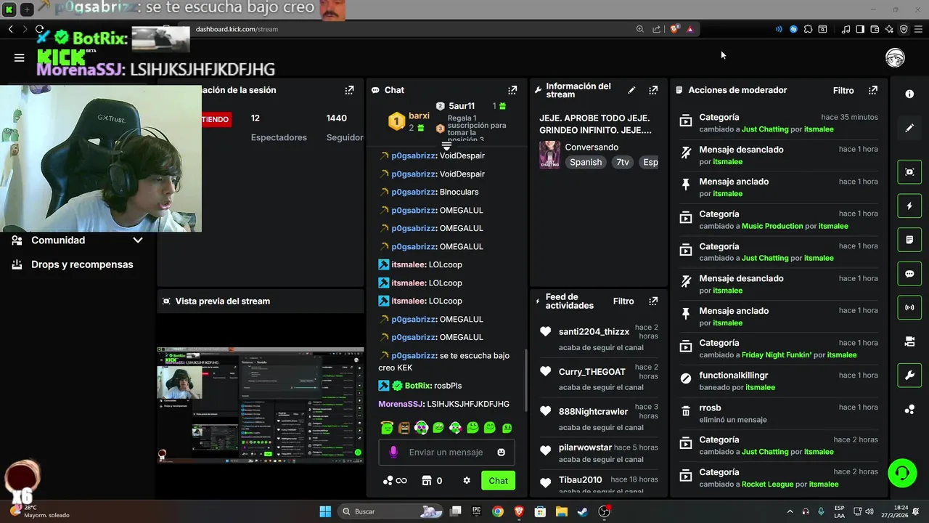Click the 7tv stream tag
Viewport: 929px width, 523px height.
623,162
